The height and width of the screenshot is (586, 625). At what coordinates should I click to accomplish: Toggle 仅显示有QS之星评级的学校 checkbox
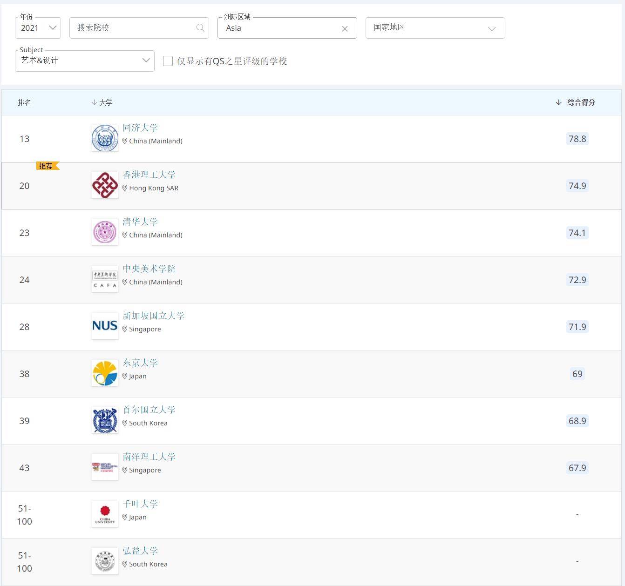click(x=168, y=61)
